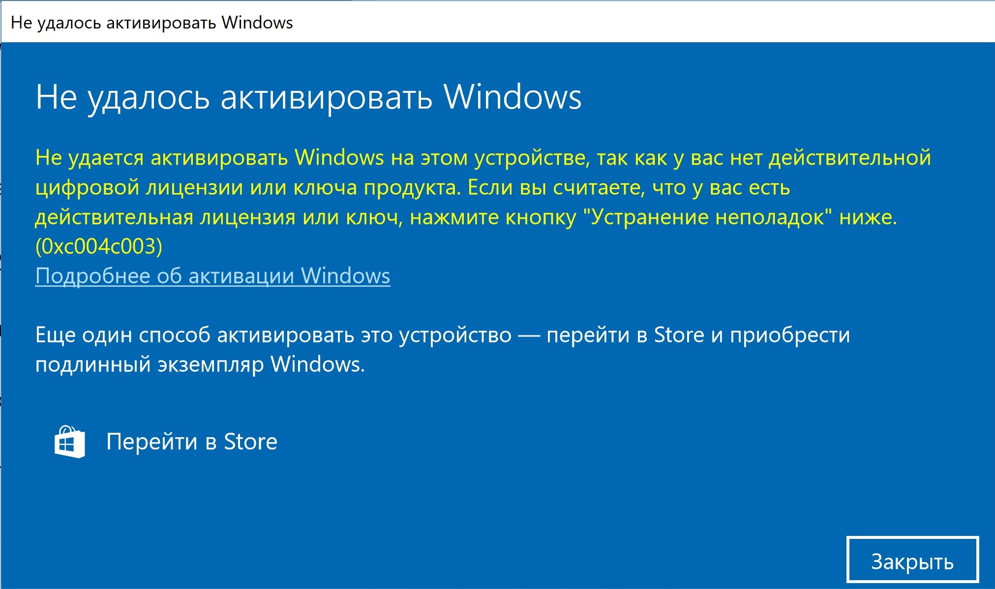Click the phrase "на этом устройстве"
The height and width of the screenshot is (589, 995).
coord(489,158)
